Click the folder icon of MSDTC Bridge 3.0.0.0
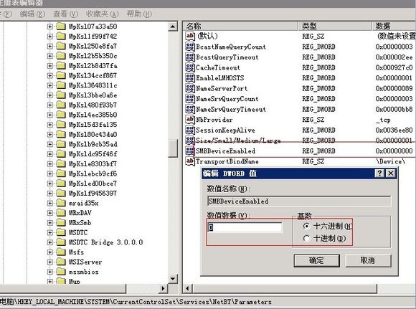This screenshot has height=309, width=416. pyautogui.click(x=61, y=242)
